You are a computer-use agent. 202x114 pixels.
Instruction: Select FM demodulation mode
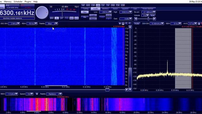coord(108,5)
